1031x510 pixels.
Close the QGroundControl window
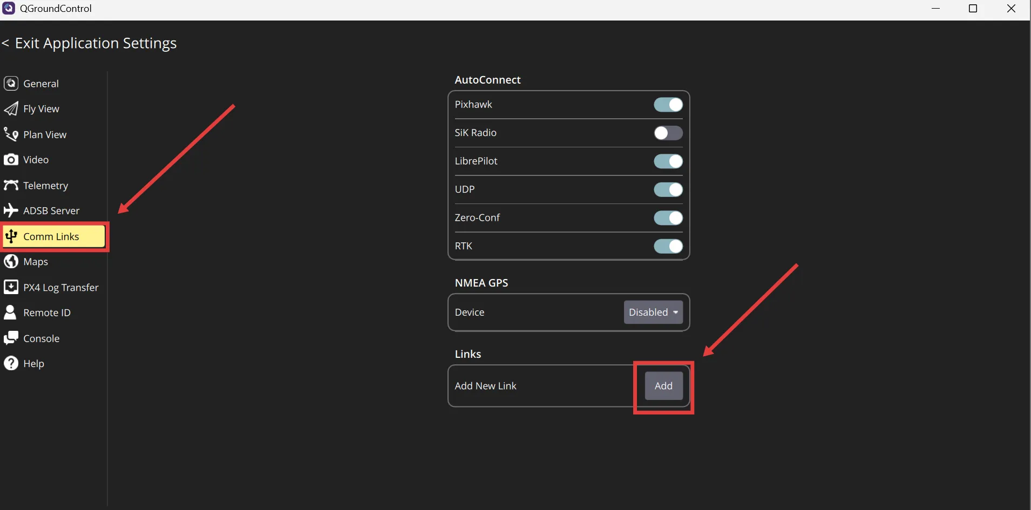(x=1012, y=9)
